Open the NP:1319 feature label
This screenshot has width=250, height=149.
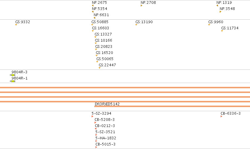[224, 3]
